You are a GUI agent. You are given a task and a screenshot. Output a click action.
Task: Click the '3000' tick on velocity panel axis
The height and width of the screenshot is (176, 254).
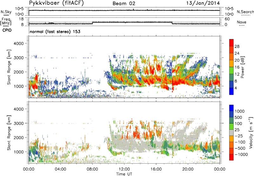click(18, 123)
